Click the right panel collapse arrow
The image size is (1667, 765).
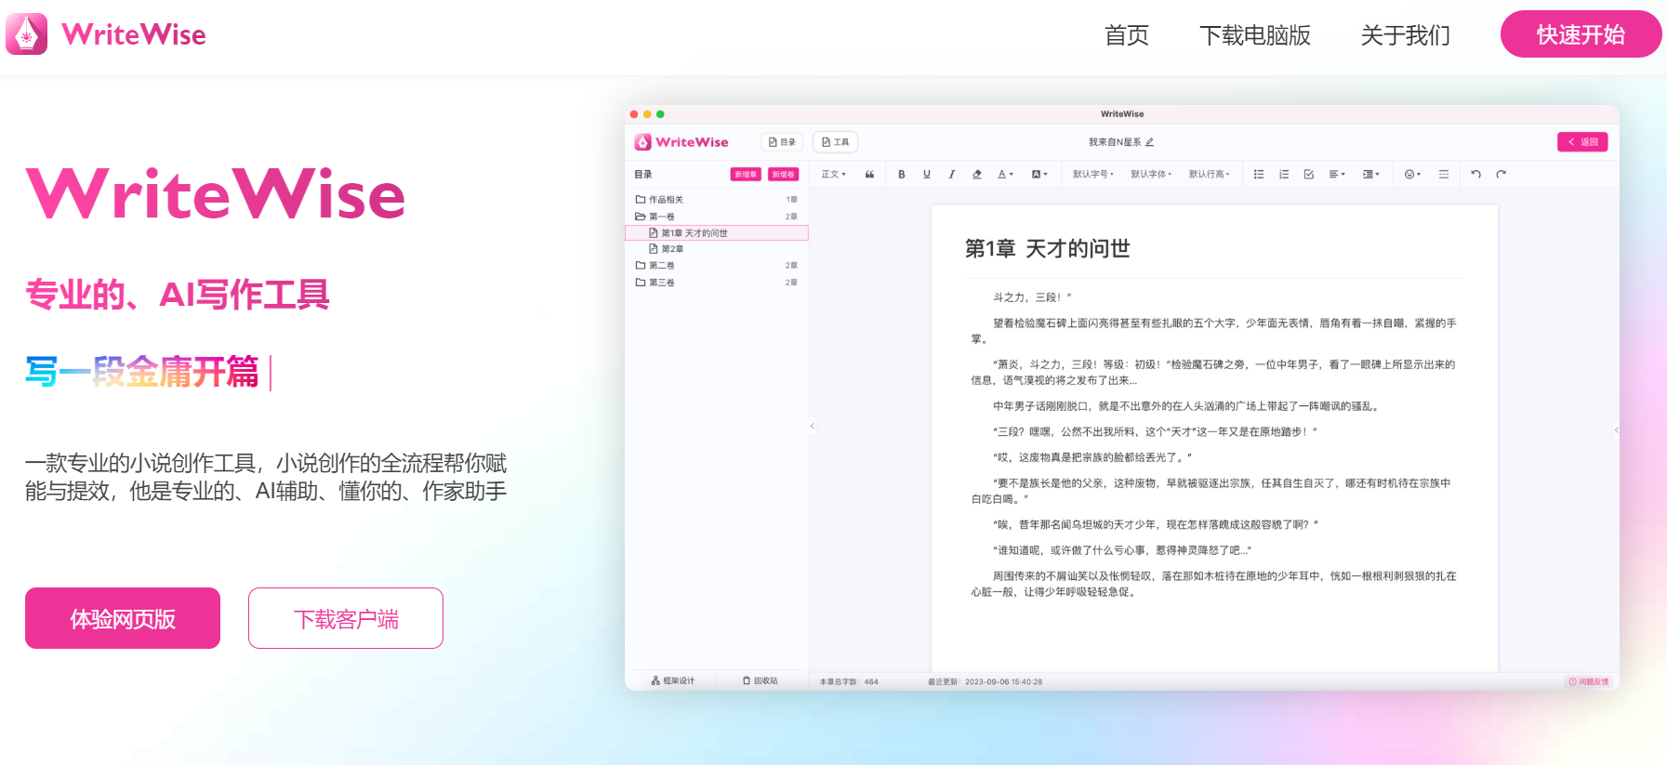click(1616, 429)
